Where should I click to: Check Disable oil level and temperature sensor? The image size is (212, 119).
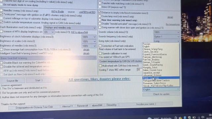[x=1, y=67]
